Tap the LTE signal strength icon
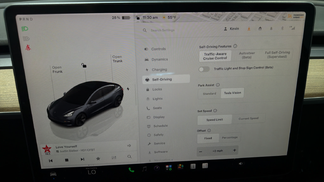 point(292,28)
